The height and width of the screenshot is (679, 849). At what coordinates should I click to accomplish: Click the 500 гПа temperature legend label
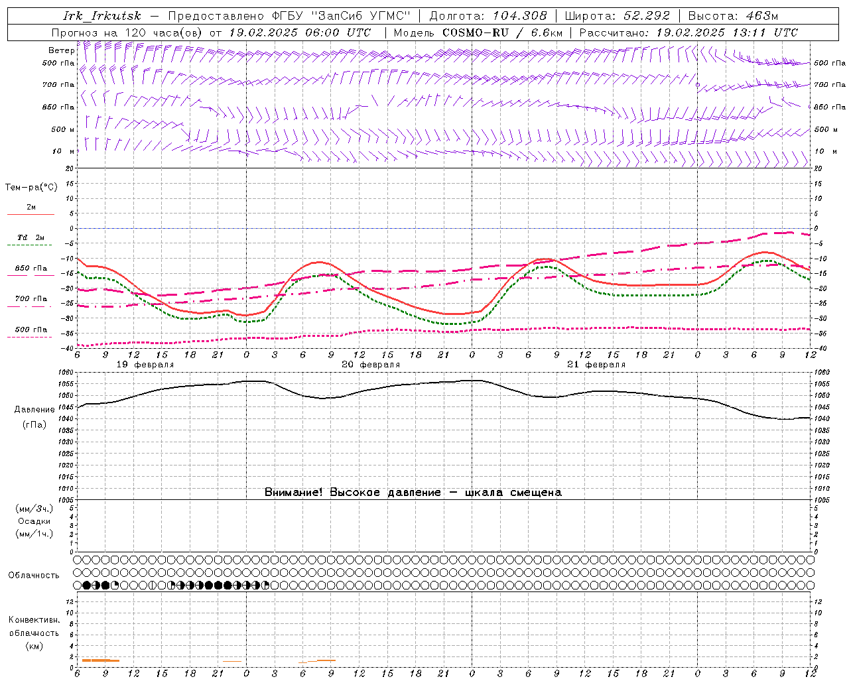coord(31,330)
